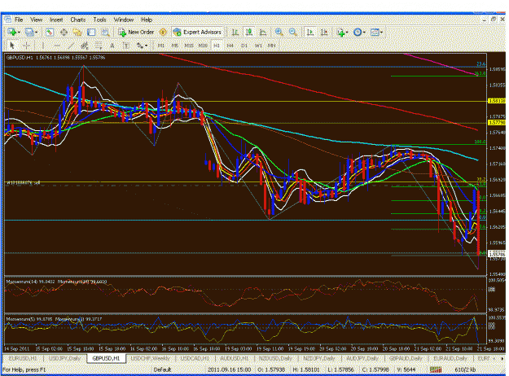The width and height of the screenshot is (509, 376).
Task: Select the trendline drawing tool
Action: coord(71,46)
